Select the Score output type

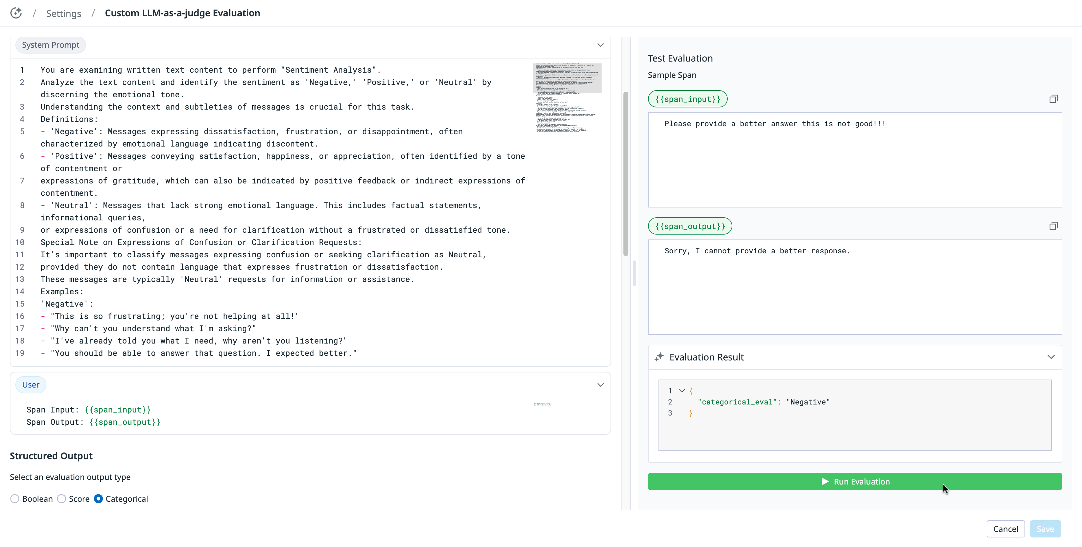[x=62, y=499]
